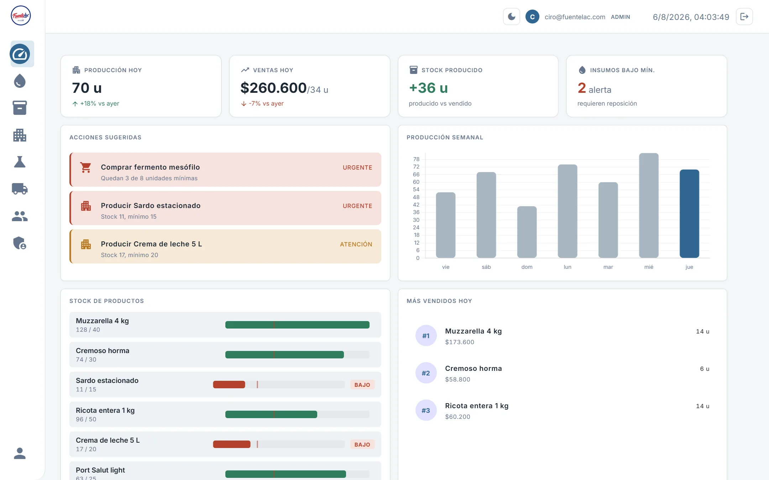The image size is (769, 480).
Task: Select the Muzzarella 4 kg stock row name
Action: click(x=103, y=321)
